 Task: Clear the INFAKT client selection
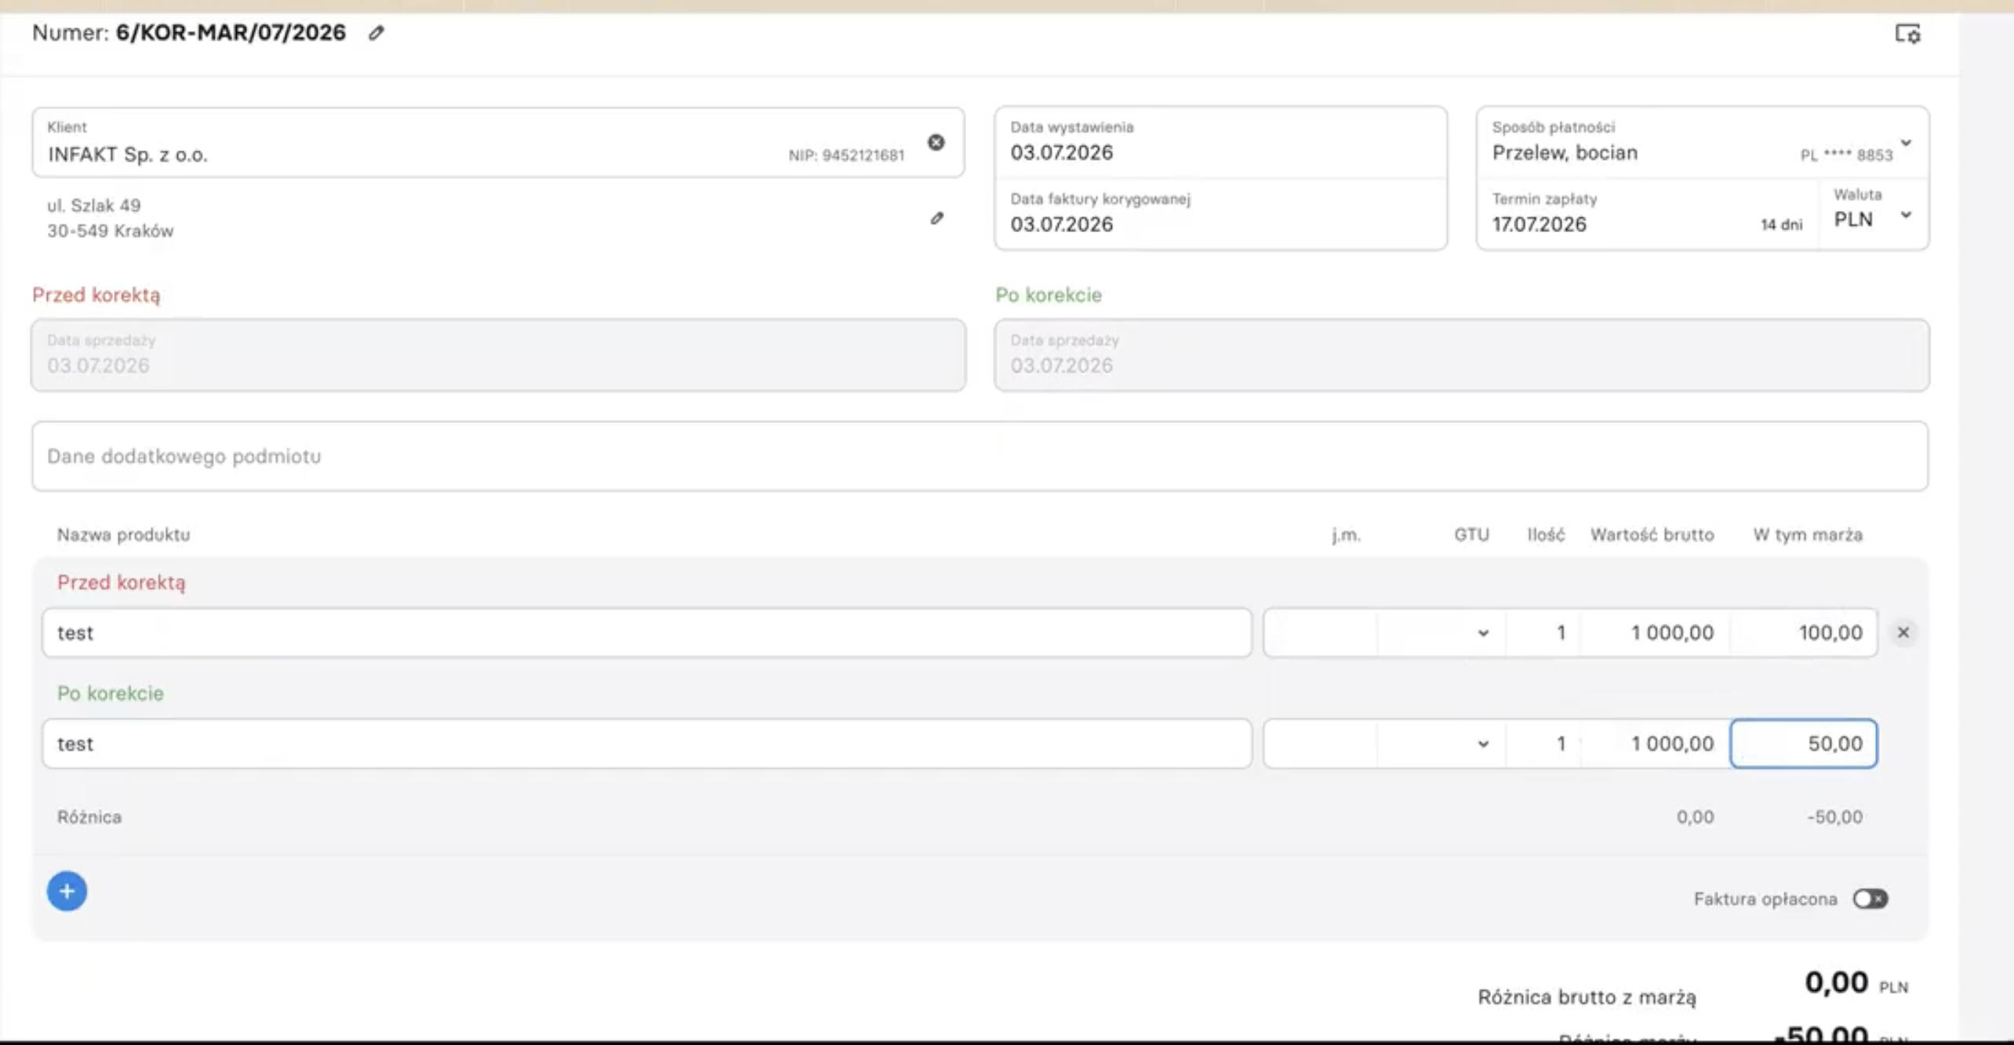pyautogui.click(x=936, y=142)
